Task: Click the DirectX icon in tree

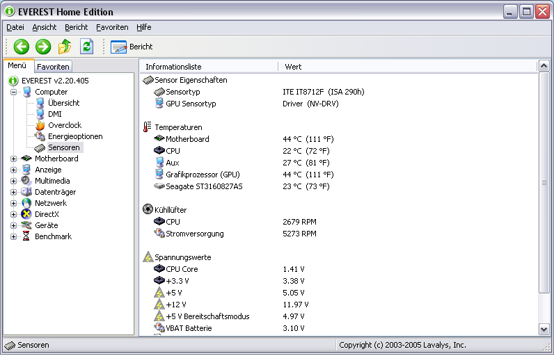Action: tap(26, 214)
